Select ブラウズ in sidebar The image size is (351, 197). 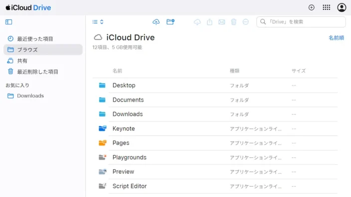pyautogui.click(x=43, y=50)
